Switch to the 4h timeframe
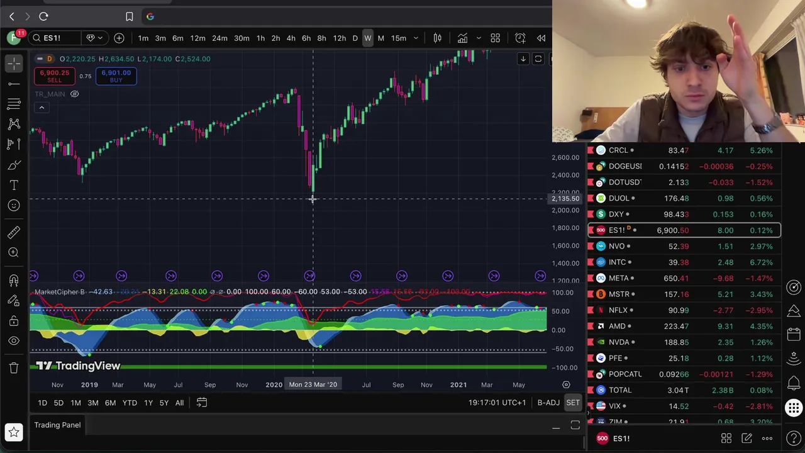This screenshot has width=805, height=453. point(291,38)
